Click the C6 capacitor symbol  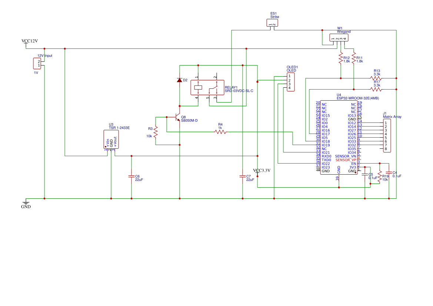[131, 176]
